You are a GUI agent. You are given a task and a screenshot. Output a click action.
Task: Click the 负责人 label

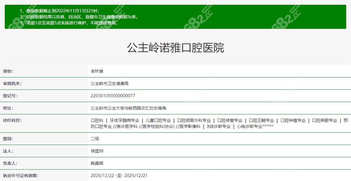pos(10,164)
